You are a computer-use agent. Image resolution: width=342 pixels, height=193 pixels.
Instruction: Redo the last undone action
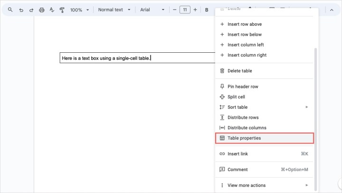pyautogui.click(x=31, y=10)
